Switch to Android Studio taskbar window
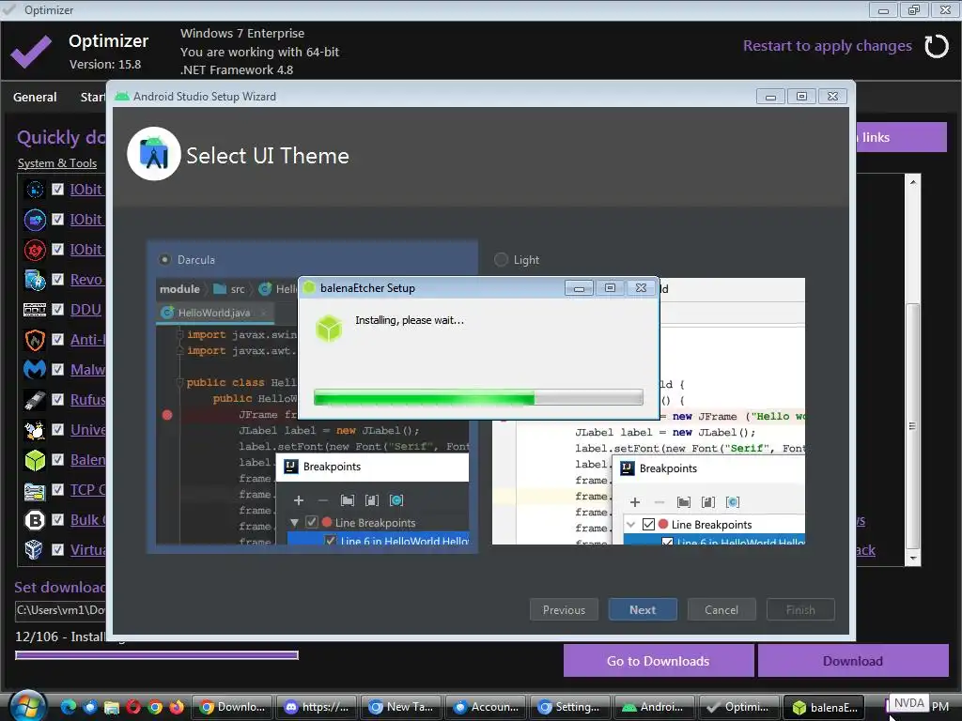Screen dimensions: 962x721 click(655, 707)
